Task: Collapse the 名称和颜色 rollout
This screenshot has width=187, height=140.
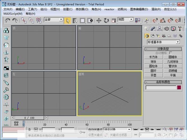Action: pyautogui.click(x=163, y=82)
